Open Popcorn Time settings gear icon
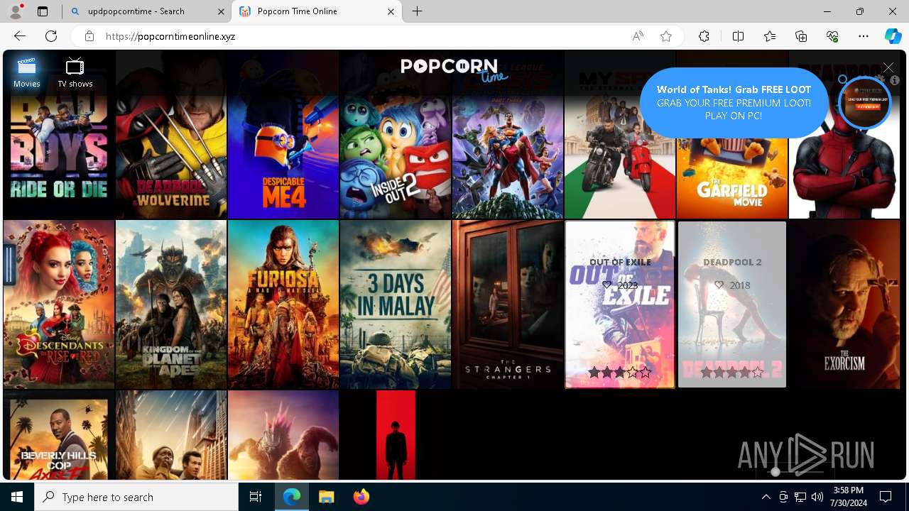909x511 pixels. pyautogui.click(x=880, y=80)
